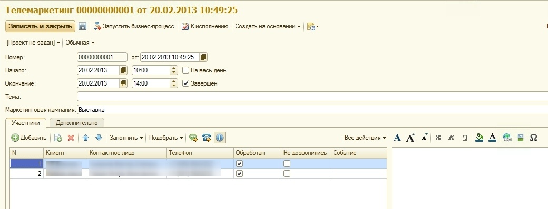Move the row down with the blue arrow
The image size is (548, 209).
click(x=99, y=138)
